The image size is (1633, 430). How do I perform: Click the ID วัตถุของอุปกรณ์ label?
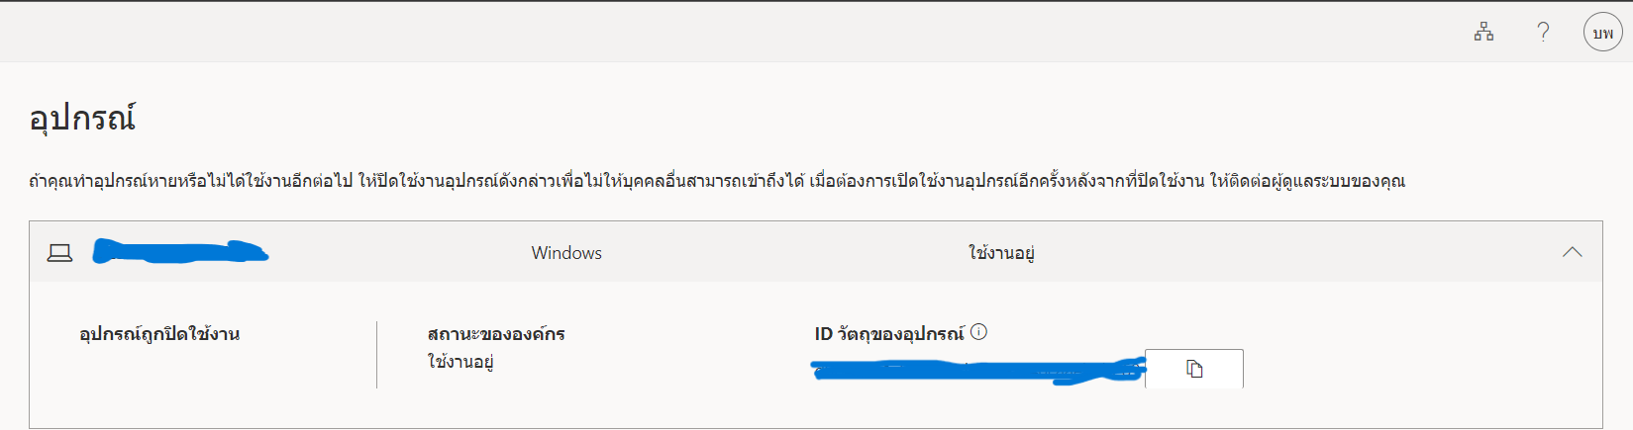click(x=889, y=334)
